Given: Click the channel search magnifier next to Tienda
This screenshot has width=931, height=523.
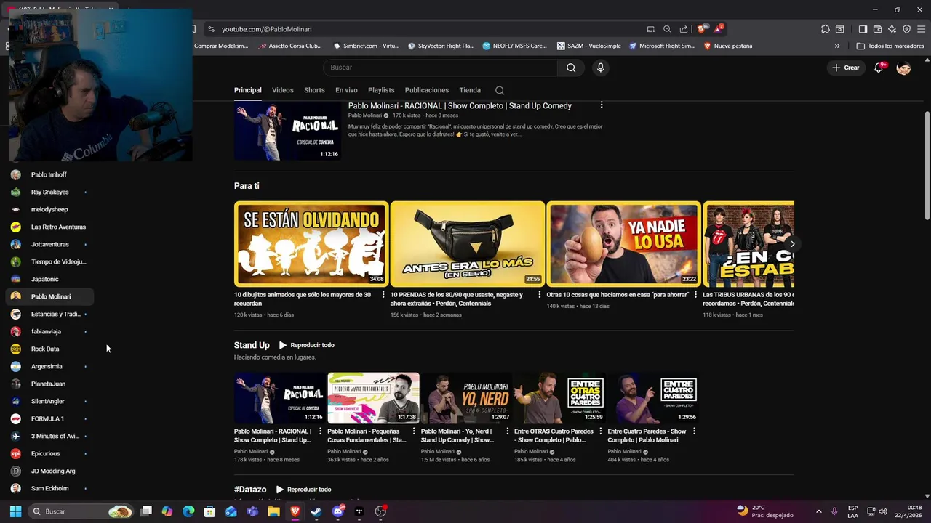Looking at the screenshot, I should (500, 90).
